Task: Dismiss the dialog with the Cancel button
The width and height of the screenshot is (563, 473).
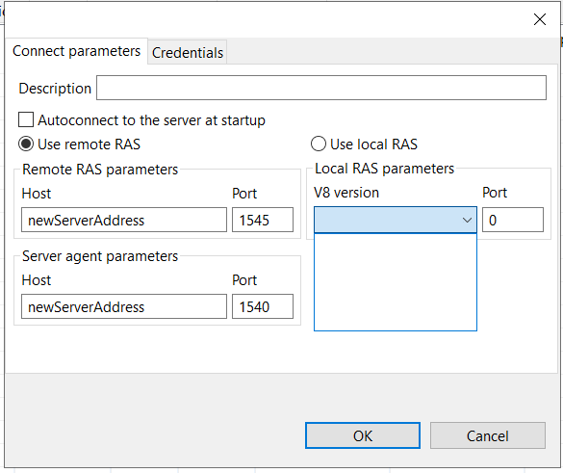Action: click(x=488, y=435)
